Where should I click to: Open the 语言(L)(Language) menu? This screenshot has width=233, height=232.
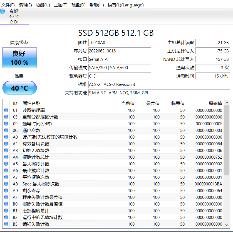click(126, 5)
